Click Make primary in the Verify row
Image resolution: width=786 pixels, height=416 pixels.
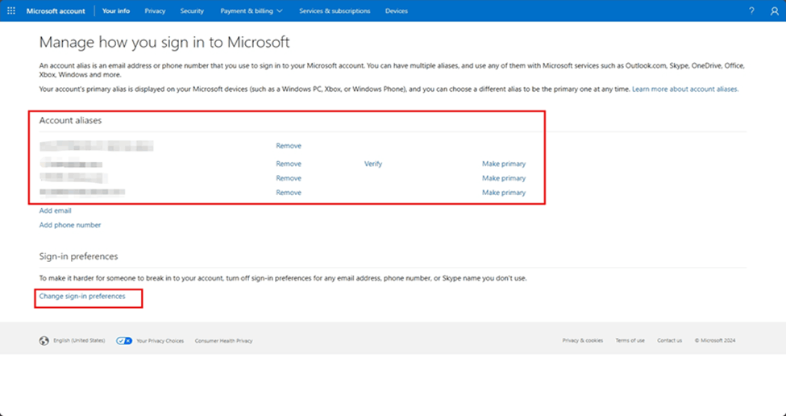pos(504,164)
